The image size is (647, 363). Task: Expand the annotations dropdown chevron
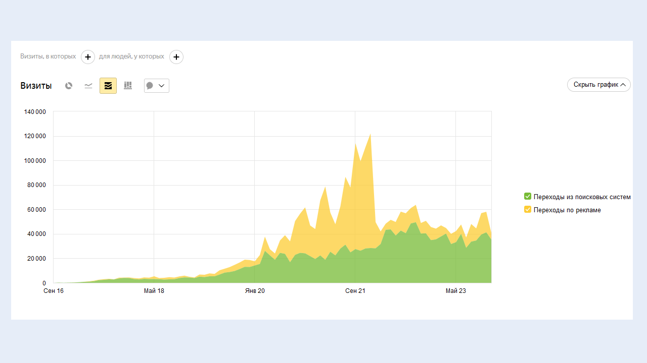coord(162,86)
